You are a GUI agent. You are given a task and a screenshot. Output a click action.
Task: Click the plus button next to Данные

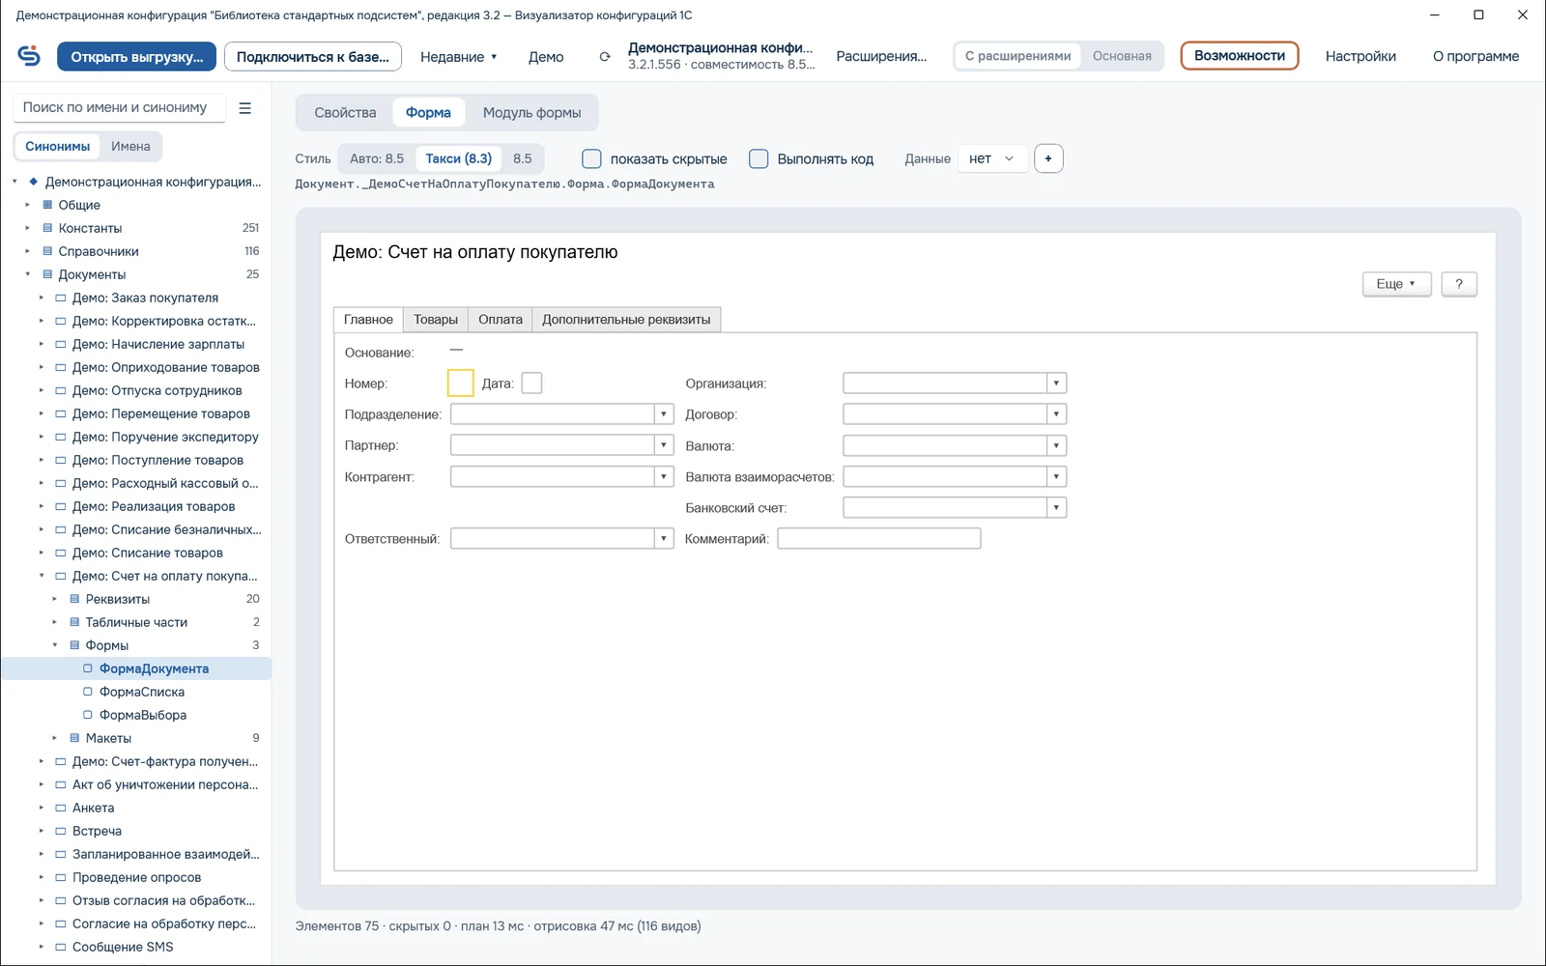tap(1048, 158)
